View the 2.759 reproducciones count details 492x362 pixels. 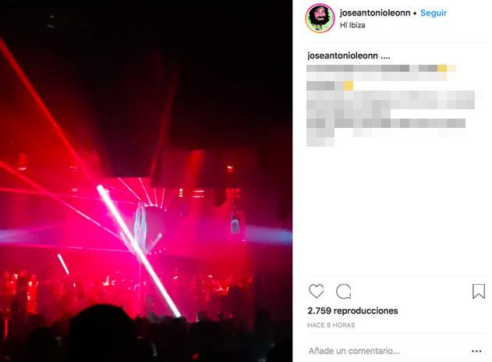point(352,311)
